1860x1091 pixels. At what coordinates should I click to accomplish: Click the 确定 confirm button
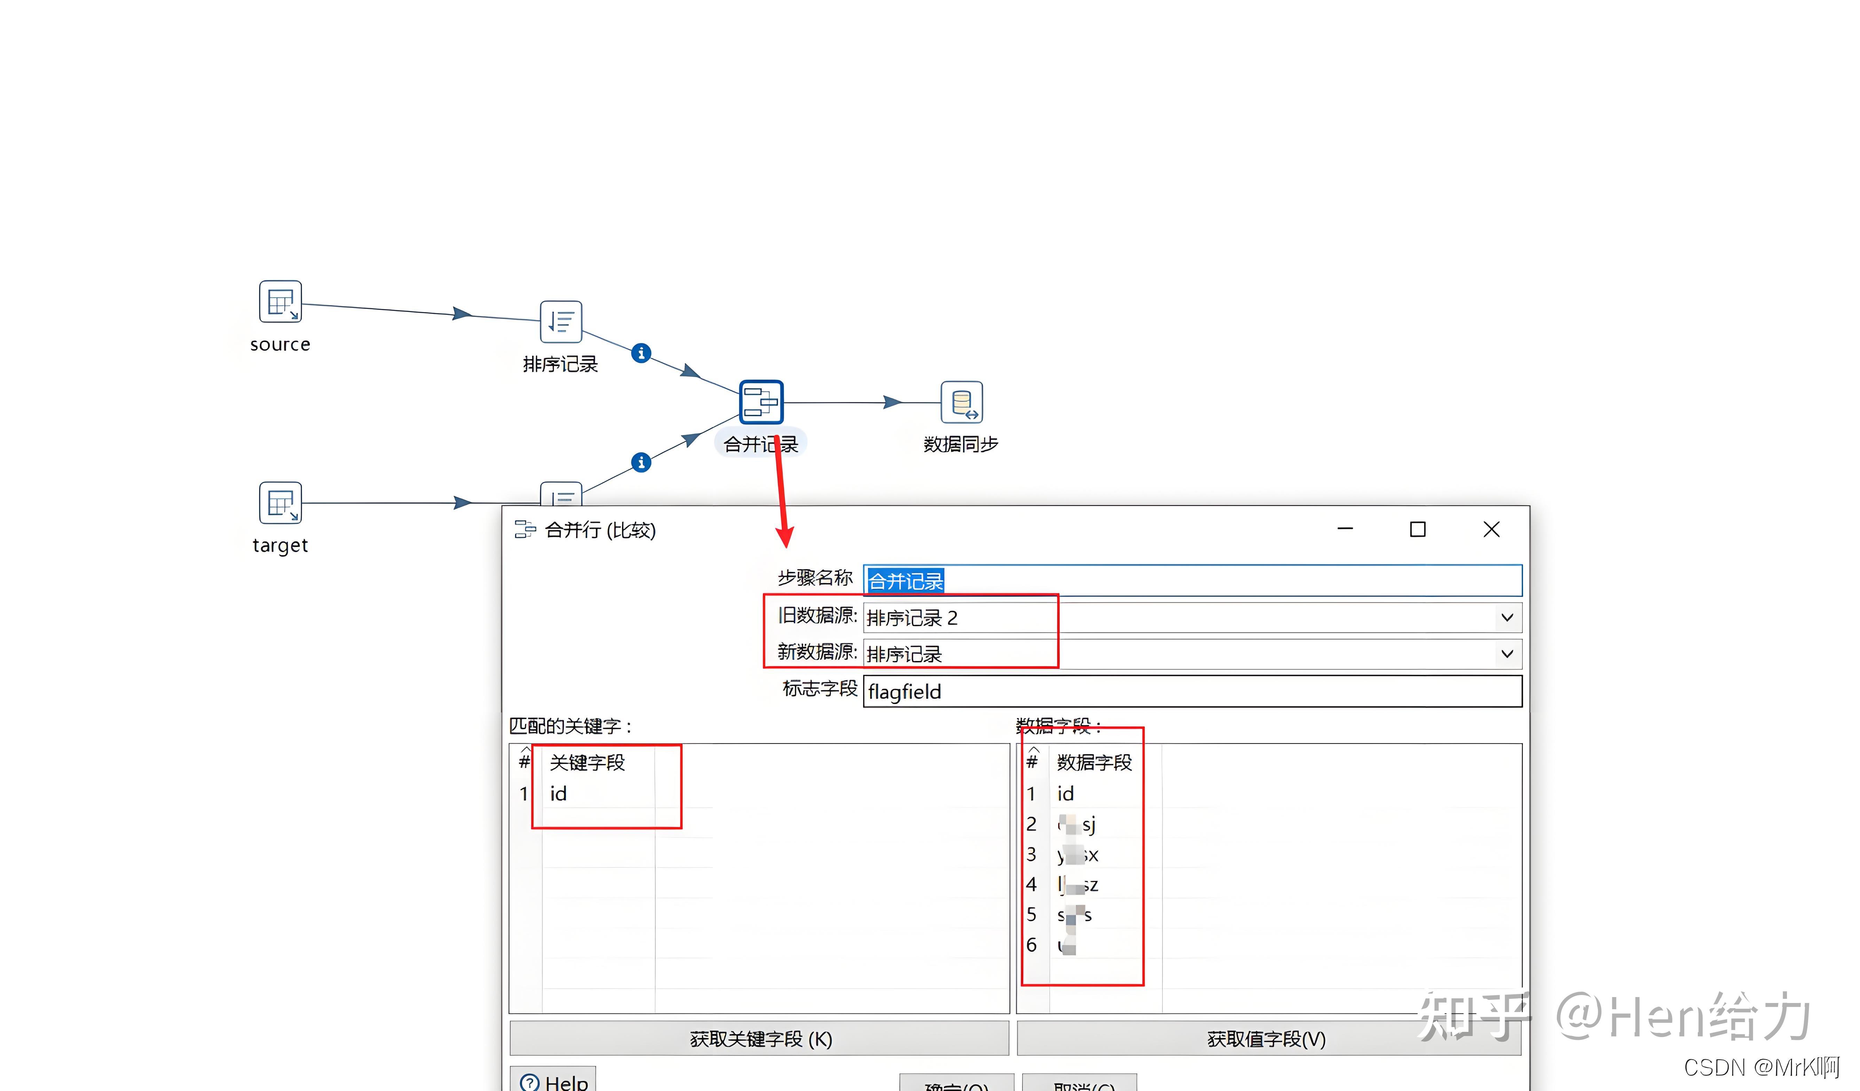point(956,1084)
